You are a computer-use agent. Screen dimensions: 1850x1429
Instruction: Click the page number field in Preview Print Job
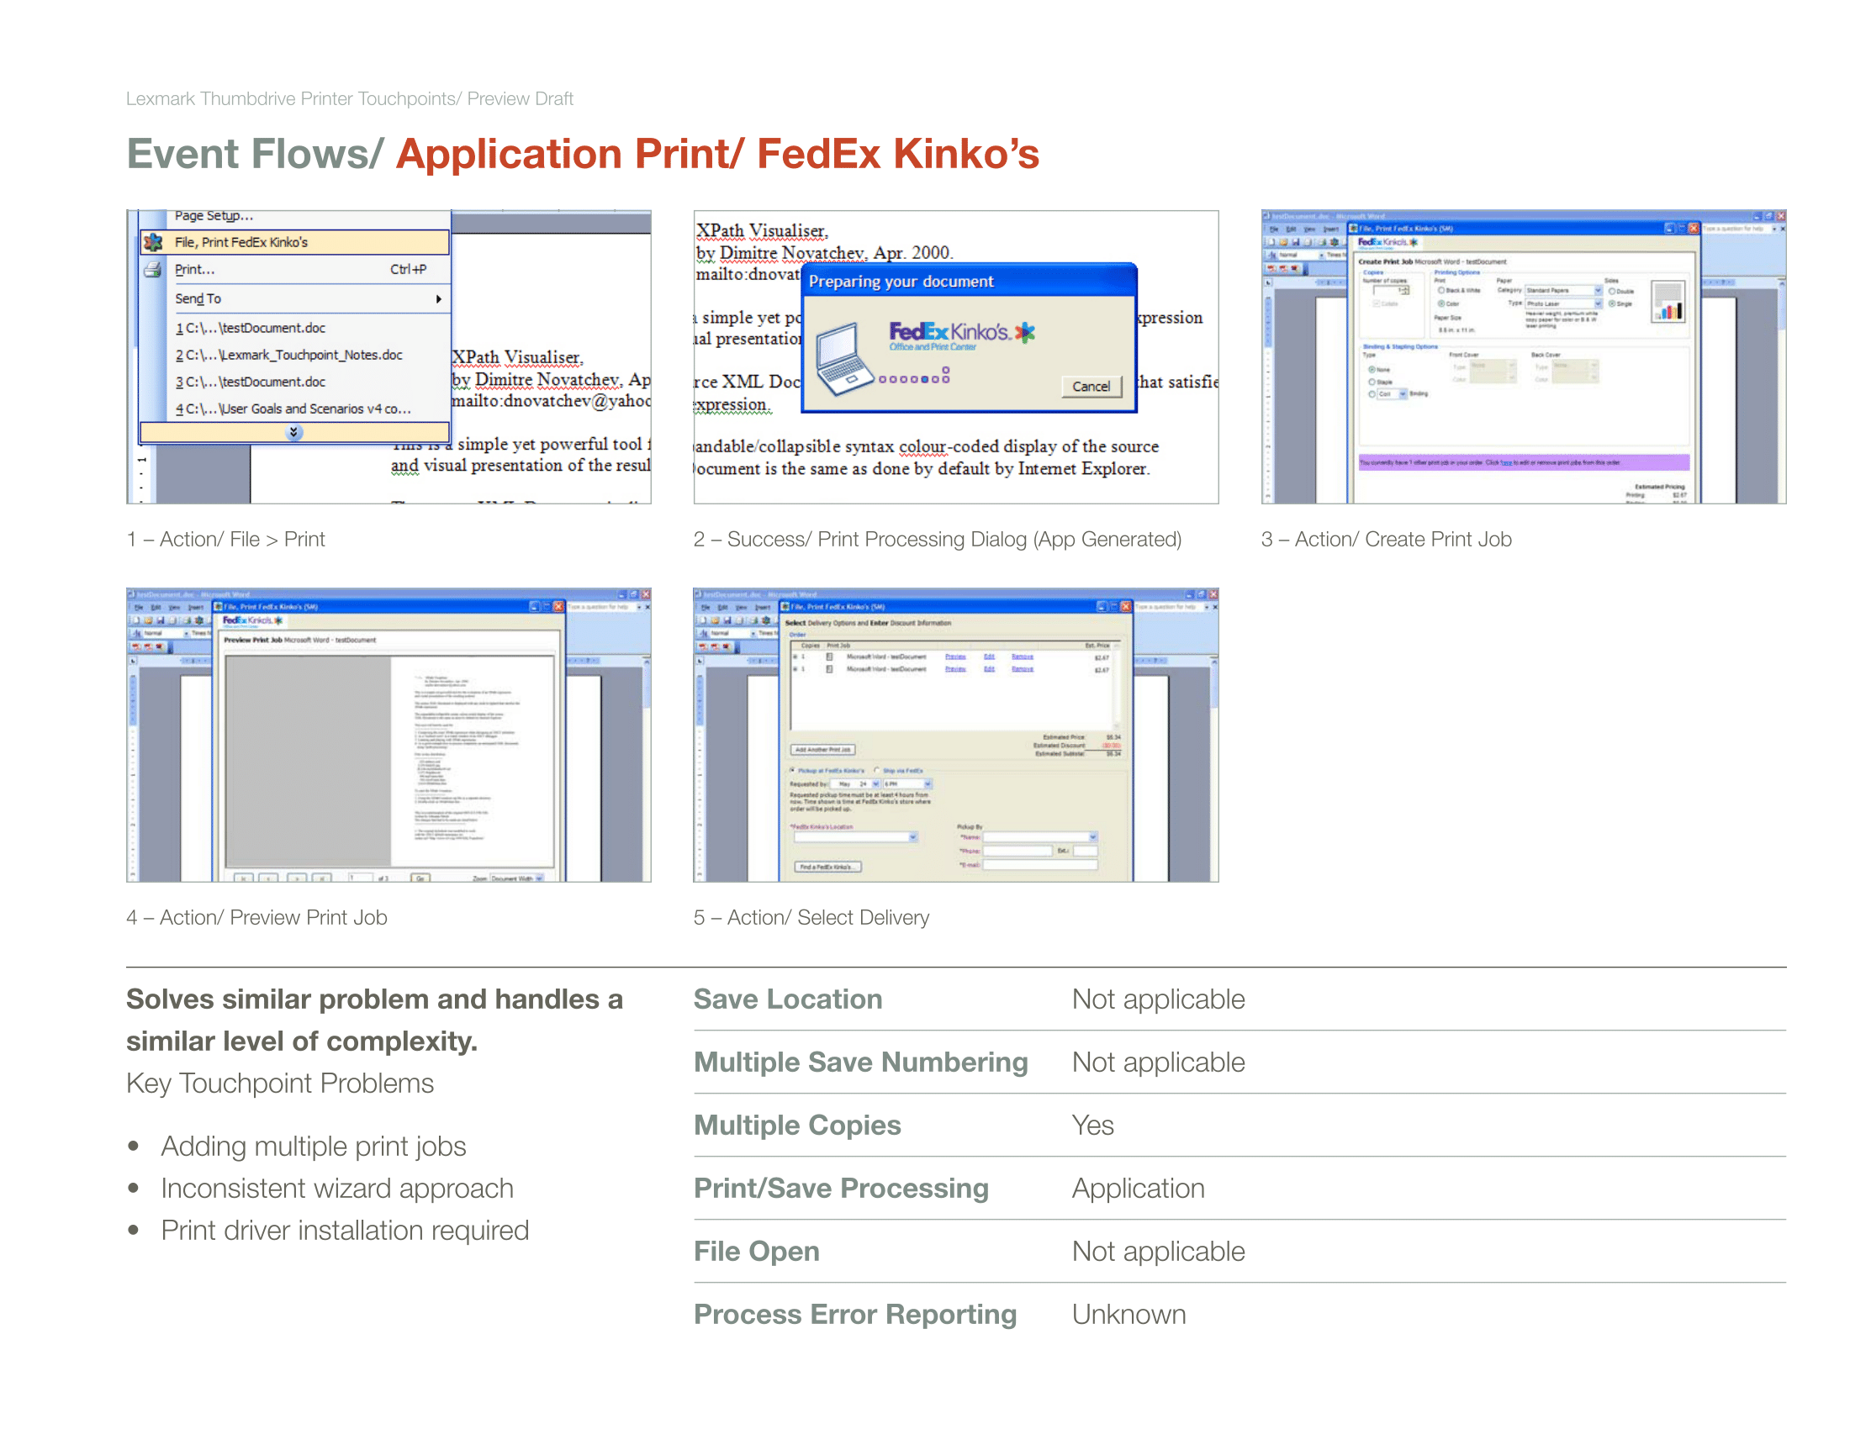360,878
